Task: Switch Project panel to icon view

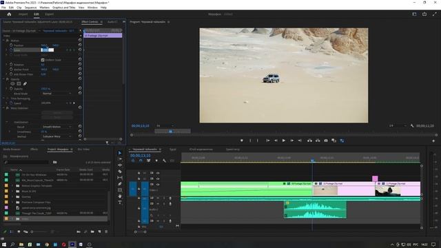Action: tap(19, 231)
